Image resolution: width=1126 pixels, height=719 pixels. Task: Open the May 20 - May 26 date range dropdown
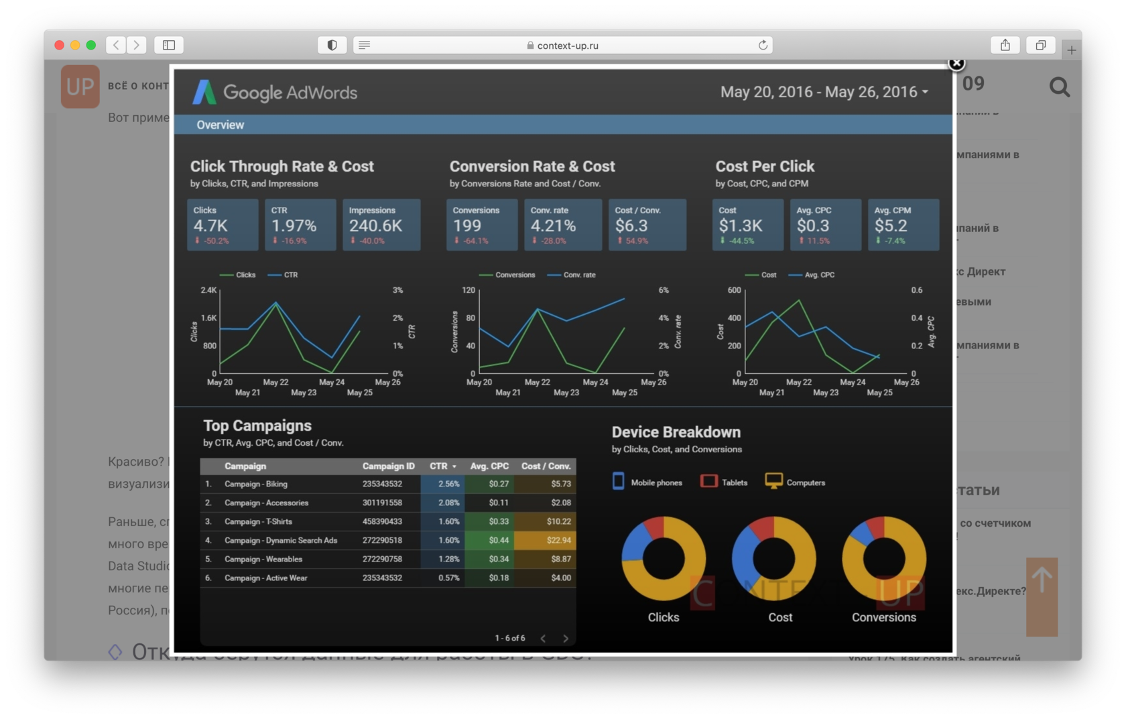tap(824, 92)
